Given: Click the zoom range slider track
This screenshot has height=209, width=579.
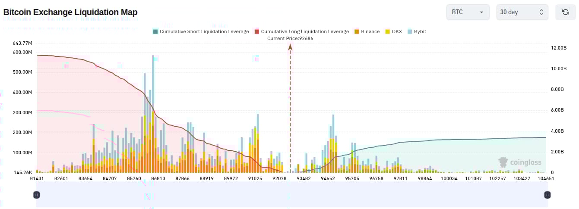Looking at the screenshot, I should [x=292, y=195].
